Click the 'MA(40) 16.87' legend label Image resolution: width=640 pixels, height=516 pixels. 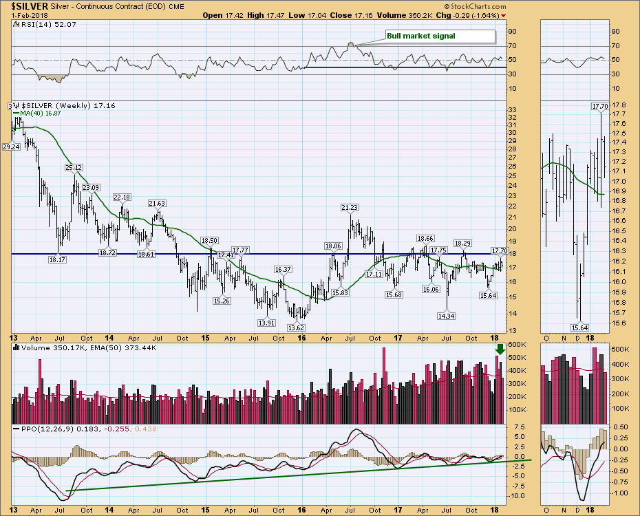pos(41,114)
